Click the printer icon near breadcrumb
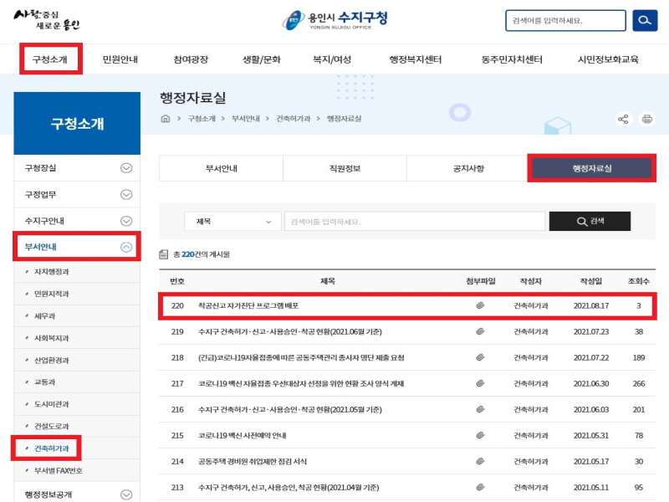 coord(646,120)
